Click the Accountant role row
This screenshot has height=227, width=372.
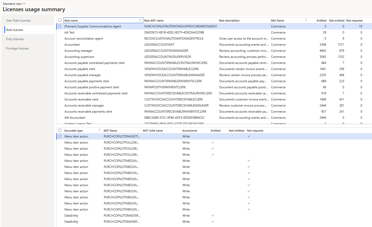72,45
